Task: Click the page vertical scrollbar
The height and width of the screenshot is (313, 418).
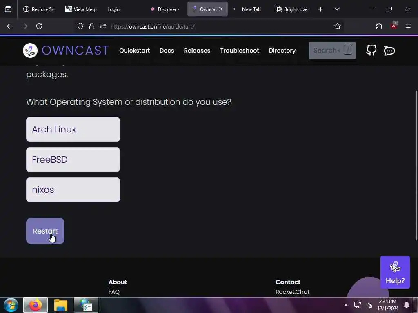Action: click(x=416, y=165)
